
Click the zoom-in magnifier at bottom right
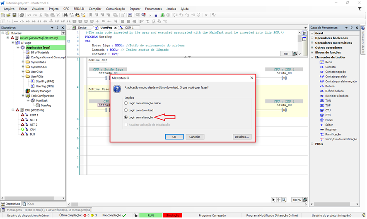tap(284, 200)
